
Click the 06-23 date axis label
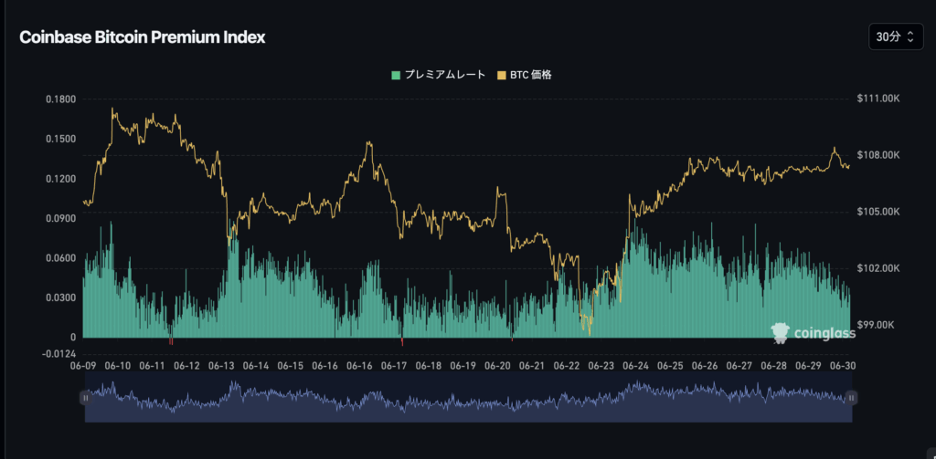point(601,365)
